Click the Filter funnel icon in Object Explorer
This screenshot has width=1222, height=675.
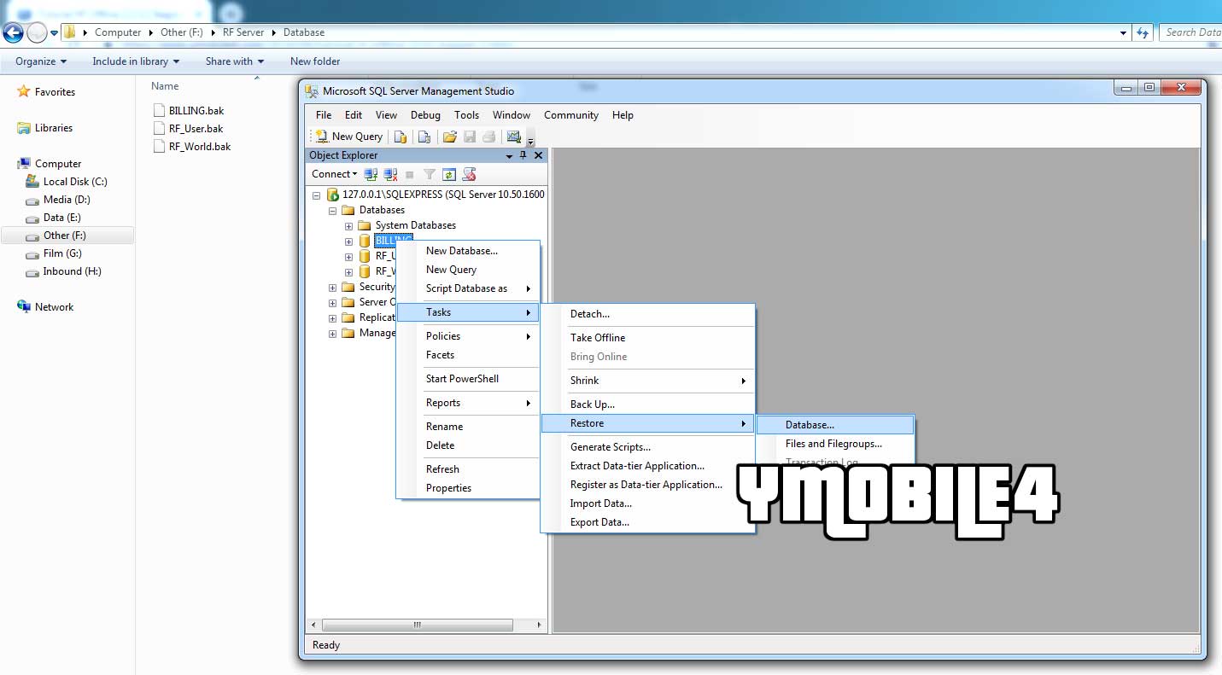pyautogui.click(x=430, y=174)
